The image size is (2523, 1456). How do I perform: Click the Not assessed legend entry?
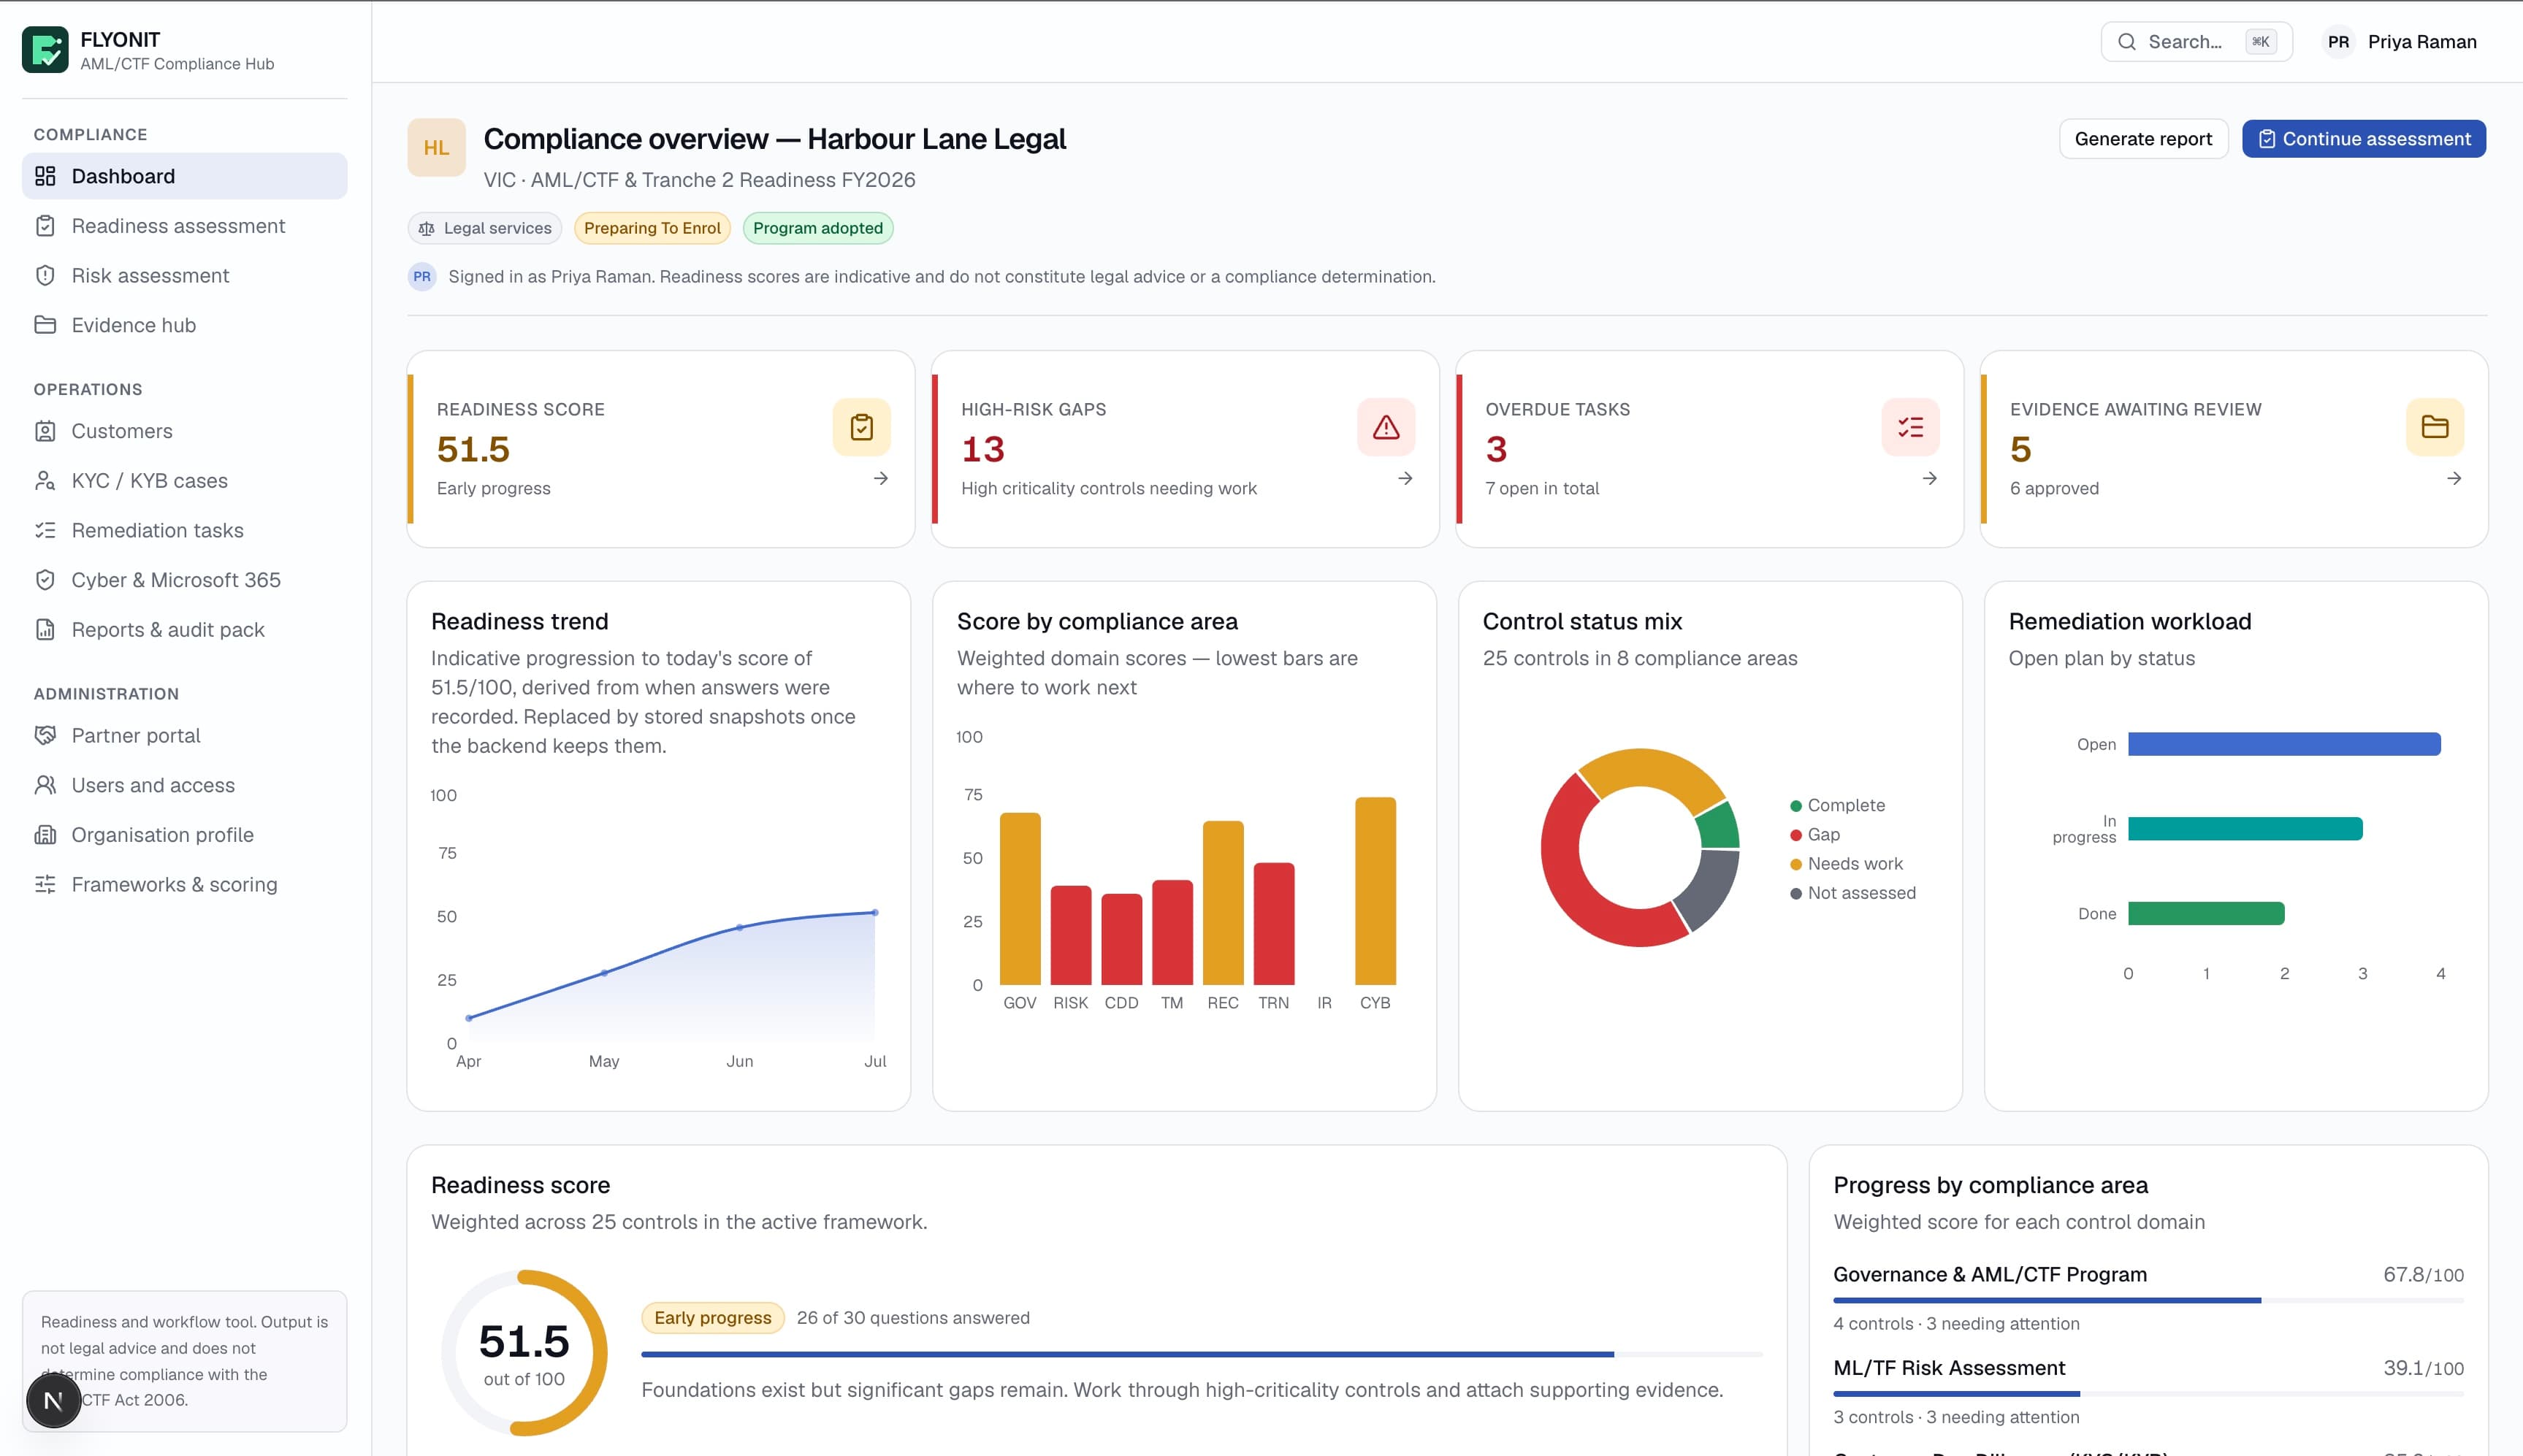point(1852,893)
